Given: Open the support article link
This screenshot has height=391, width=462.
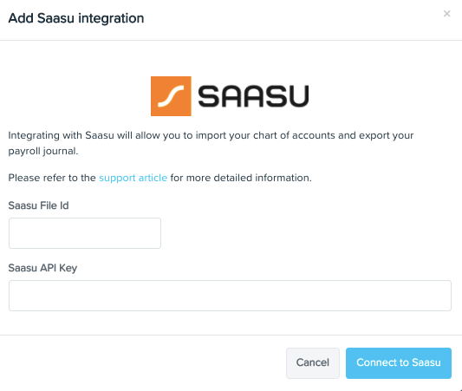Looking at the screenshot, I should tap(133, 178).
